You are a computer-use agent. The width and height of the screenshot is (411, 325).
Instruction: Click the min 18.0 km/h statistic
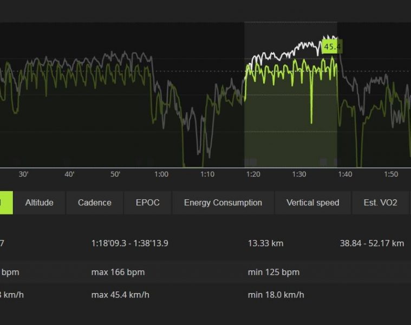(276, 295)
